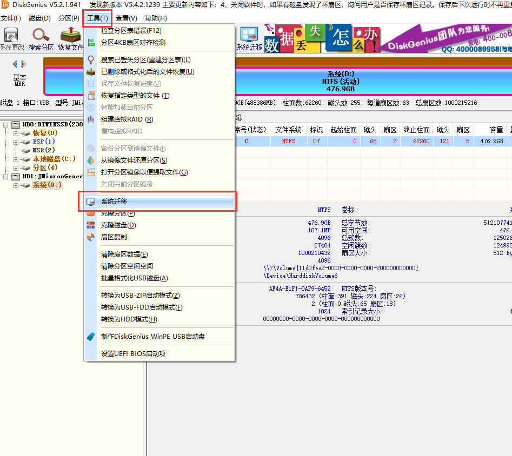The image size is (512, 456).
Task: Select MSR(2) partition in the tree
Action: click(x=43, y=150)
